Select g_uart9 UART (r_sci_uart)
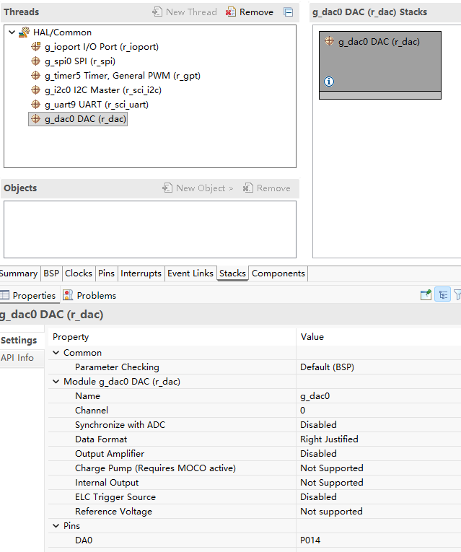 (x=97, y=105)
